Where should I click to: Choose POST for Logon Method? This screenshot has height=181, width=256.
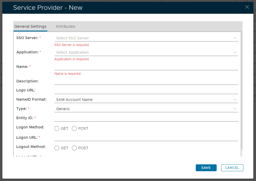74,128
